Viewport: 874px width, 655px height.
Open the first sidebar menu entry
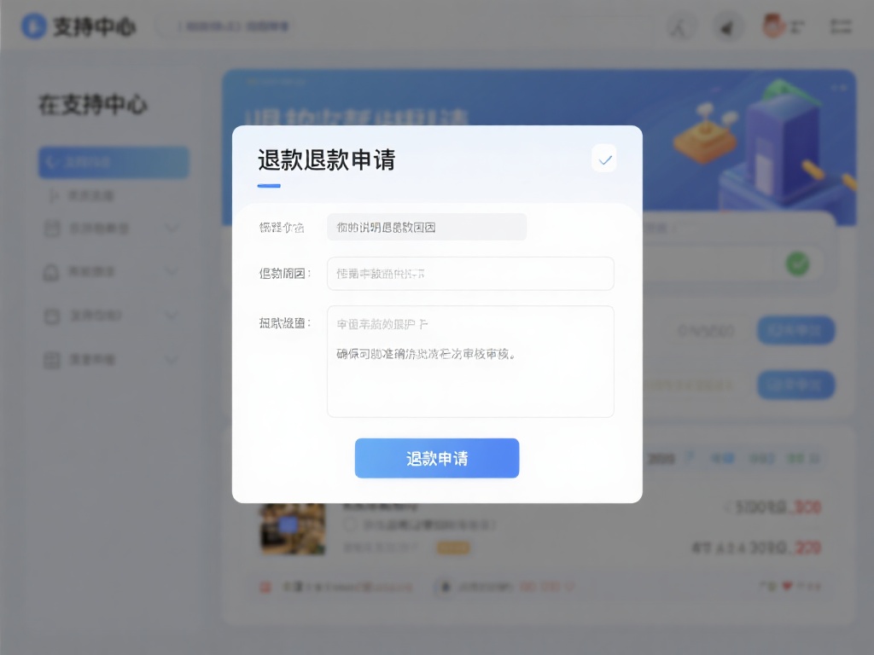tap(114, 195)
